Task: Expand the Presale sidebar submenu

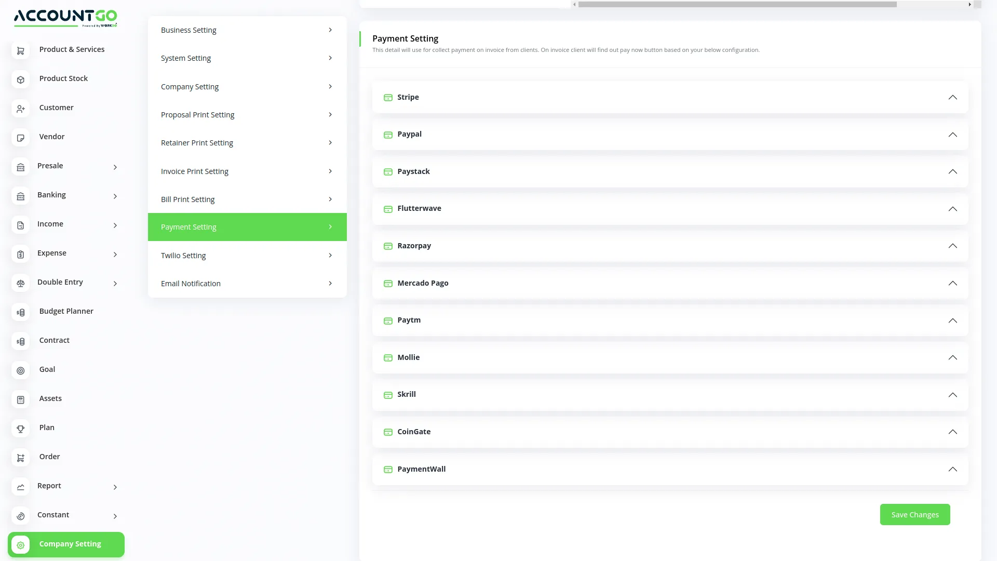Action: pyautogui.click(x=115, y=167)
